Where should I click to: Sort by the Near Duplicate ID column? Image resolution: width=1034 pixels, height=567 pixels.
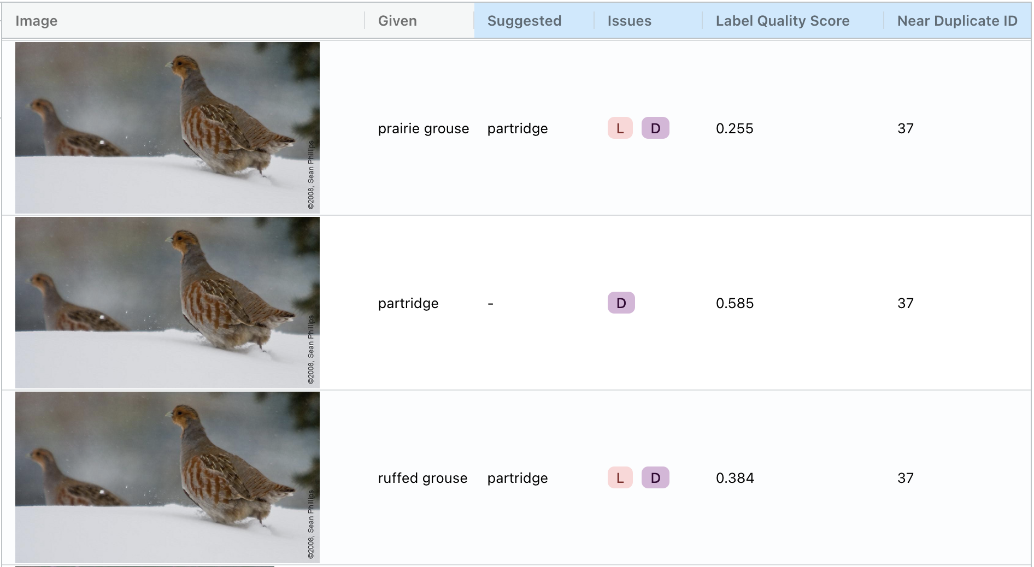coord(957,21)
